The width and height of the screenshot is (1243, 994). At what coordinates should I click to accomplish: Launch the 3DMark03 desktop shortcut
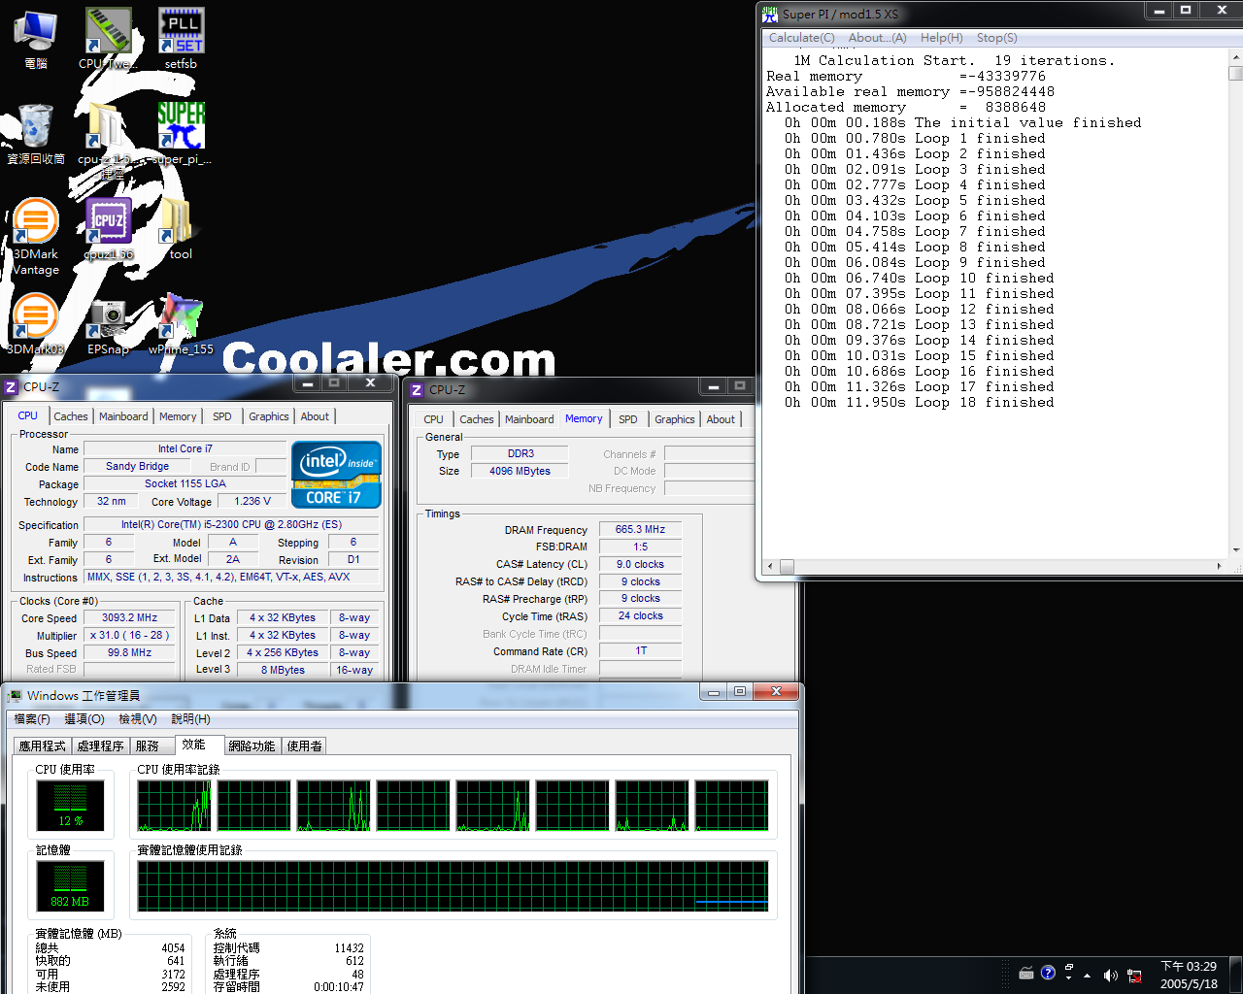click(36, 324)
